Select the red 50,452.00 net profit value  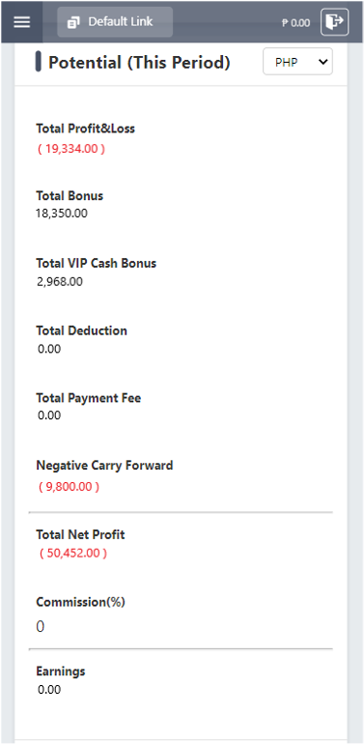73,554
